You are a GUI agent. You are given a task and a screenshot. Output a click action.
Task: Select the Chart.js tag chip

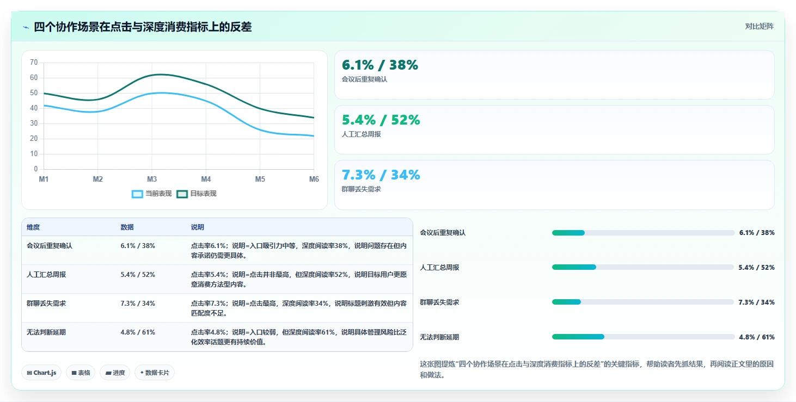click(42, 373)
